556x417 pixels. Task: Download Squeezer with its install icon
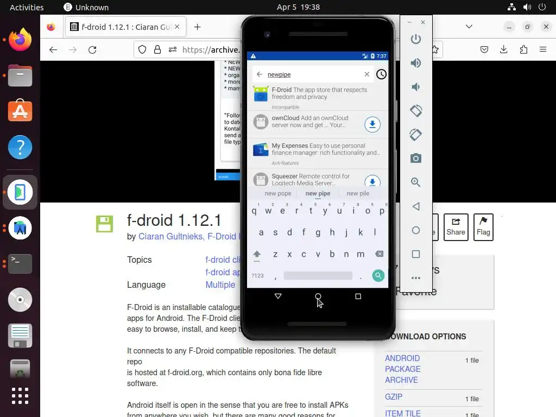372,181
